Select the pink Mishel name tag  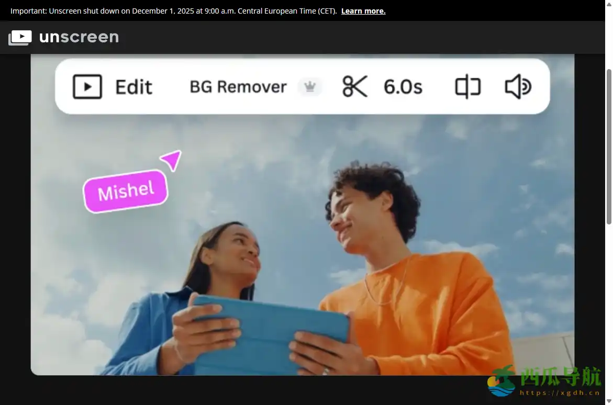coord(126,190)
